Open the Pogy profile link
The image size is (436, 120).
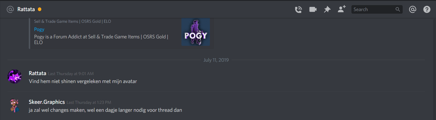(x=39, y=29)
